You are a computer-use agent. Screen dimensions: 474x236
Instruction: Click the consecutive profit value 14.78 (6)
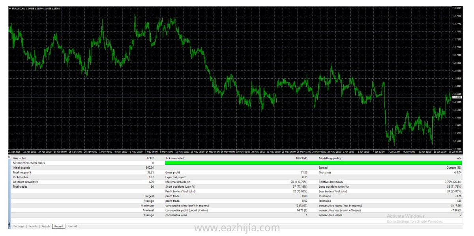[302, 210]
